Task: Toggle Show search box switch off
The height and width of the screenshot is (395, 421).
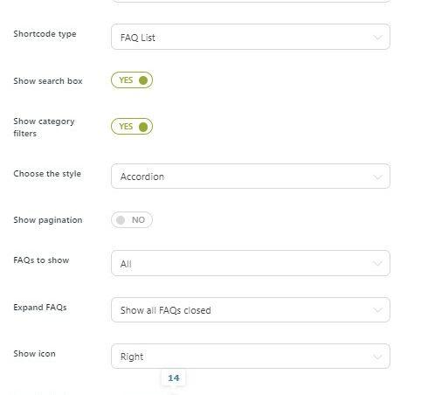Action: 132,80
